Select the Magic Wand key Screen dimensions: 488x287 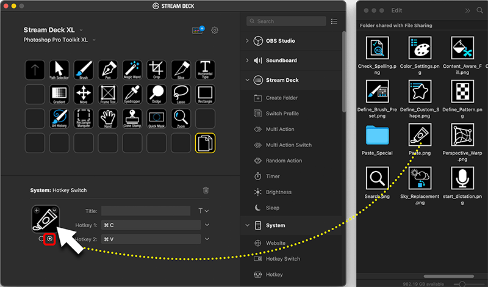coord(132,70)
